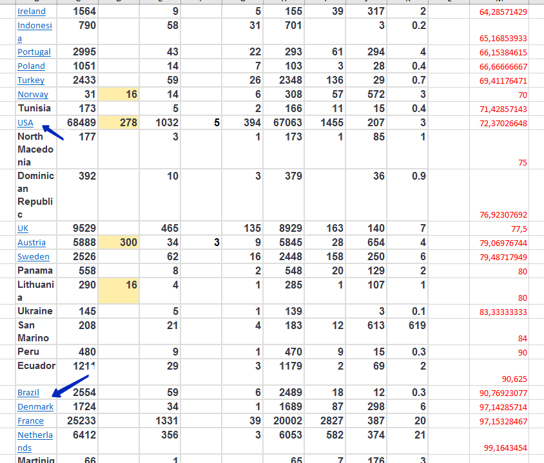Click the Denmark hyperlink
The height and width of the screenshot is (463, 544).
pos(35,407)
